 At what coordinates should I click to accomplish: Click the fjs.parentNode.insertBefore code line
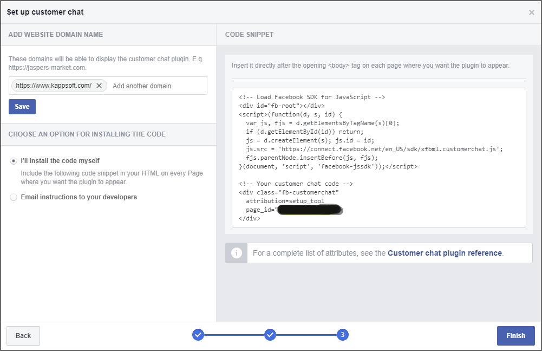[x=312, y=158]
